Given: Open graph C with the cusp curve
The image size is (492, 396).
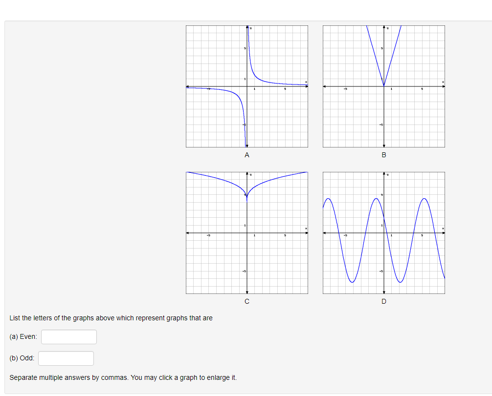Looking at the screenshot, I should (x=247, y=233).
